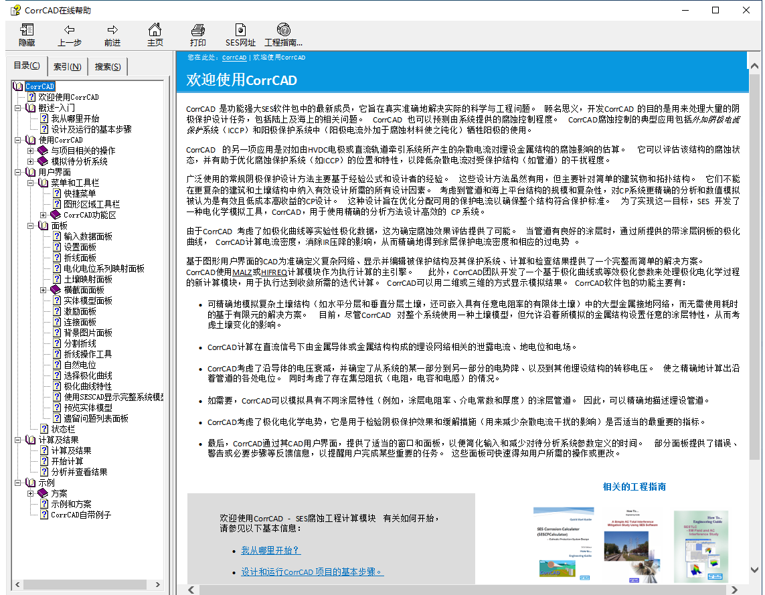This screenshot has width=765, height=595.
Task: Go forward with the 前进 arrow icon
Action: coord(112,29)
